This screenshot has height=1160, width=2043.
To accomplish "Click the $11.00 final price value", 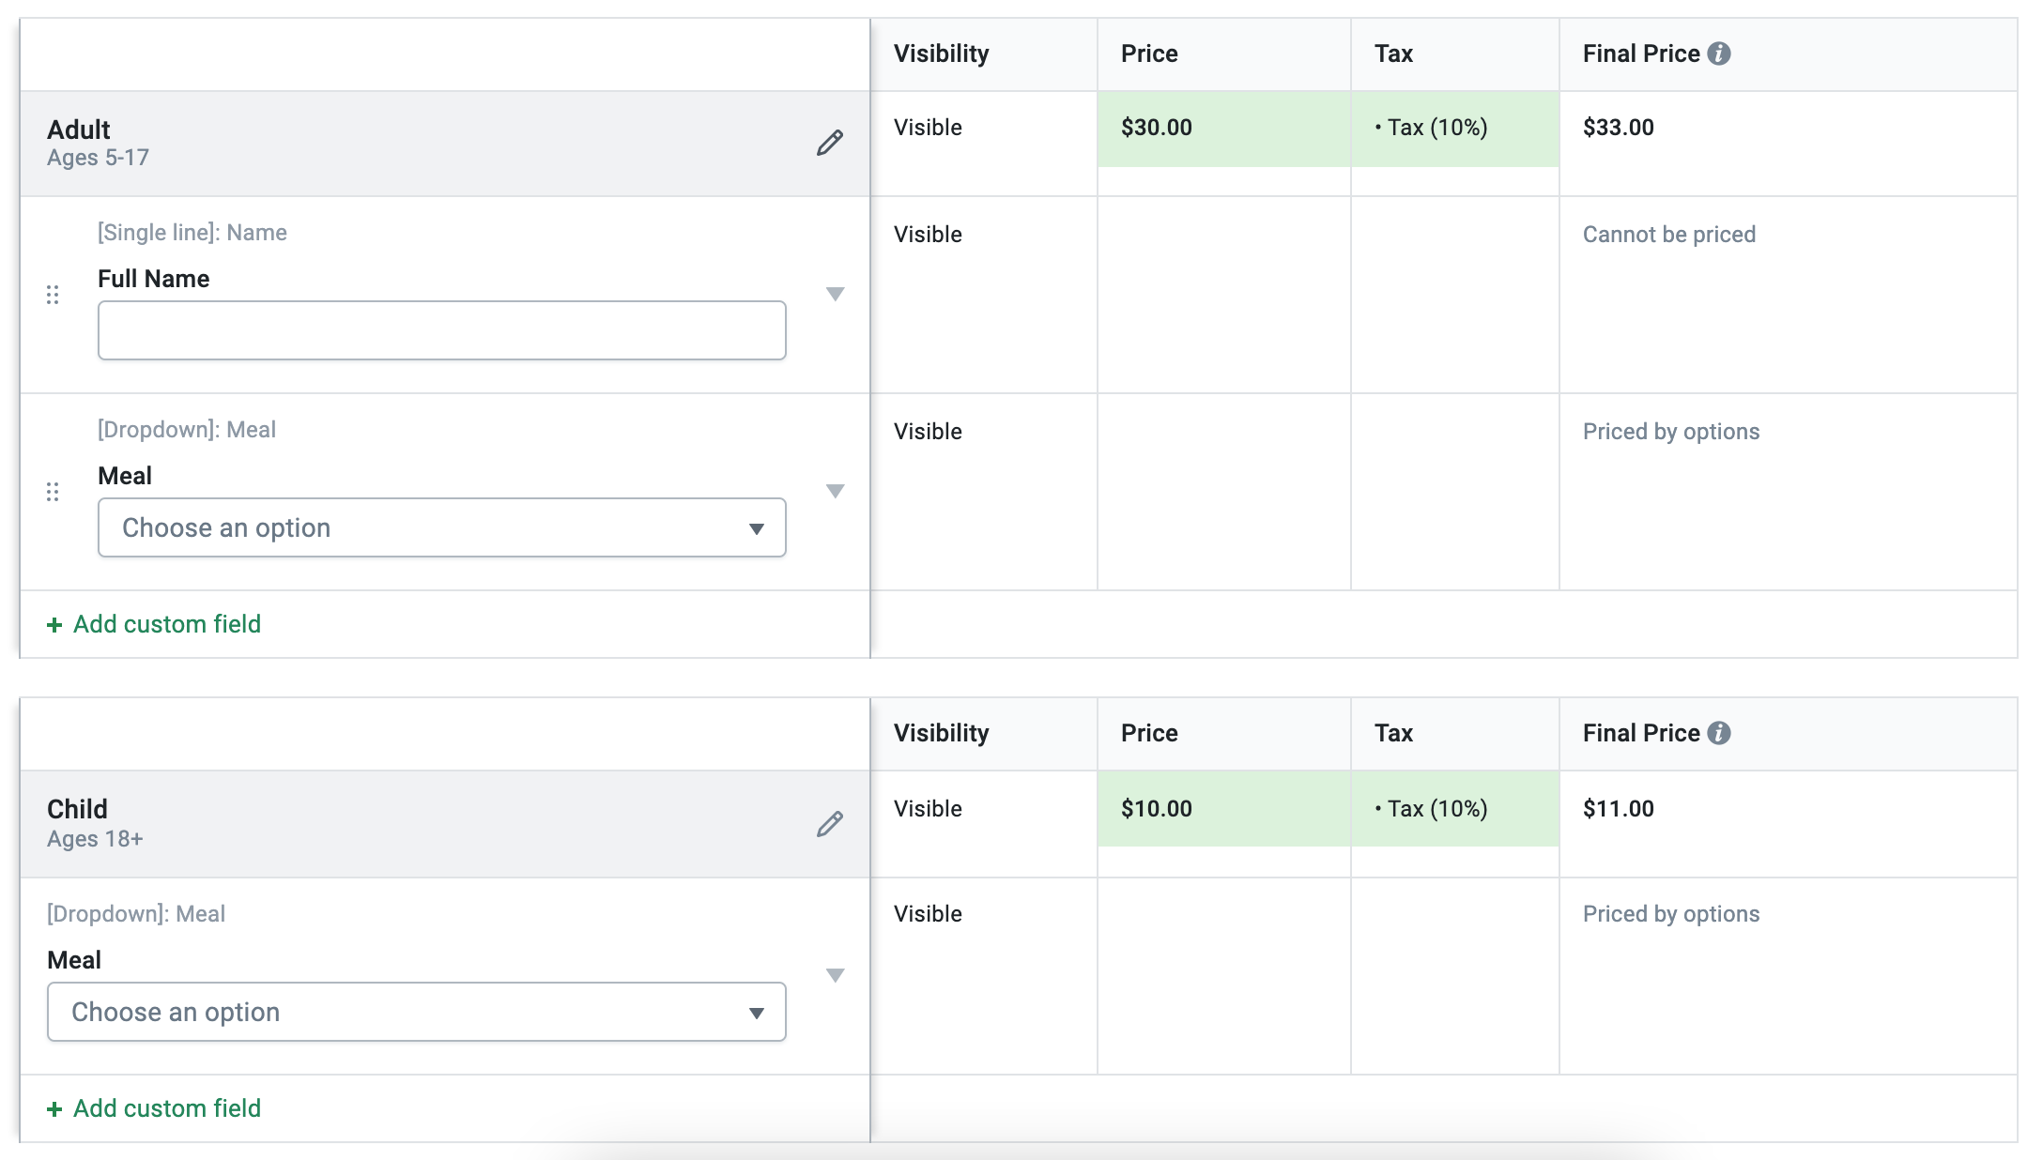I will pyautogui.click(x=1619, y=809).
